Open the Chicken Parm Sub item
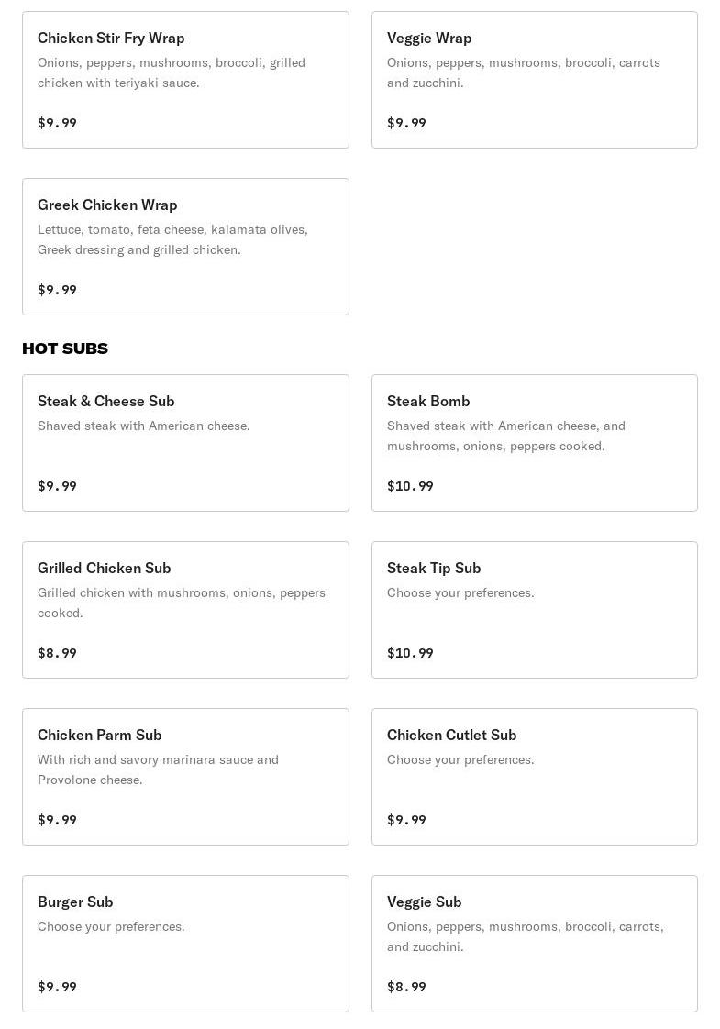The width and height of the screenshot is (720, 1029). tap(185, 777)
